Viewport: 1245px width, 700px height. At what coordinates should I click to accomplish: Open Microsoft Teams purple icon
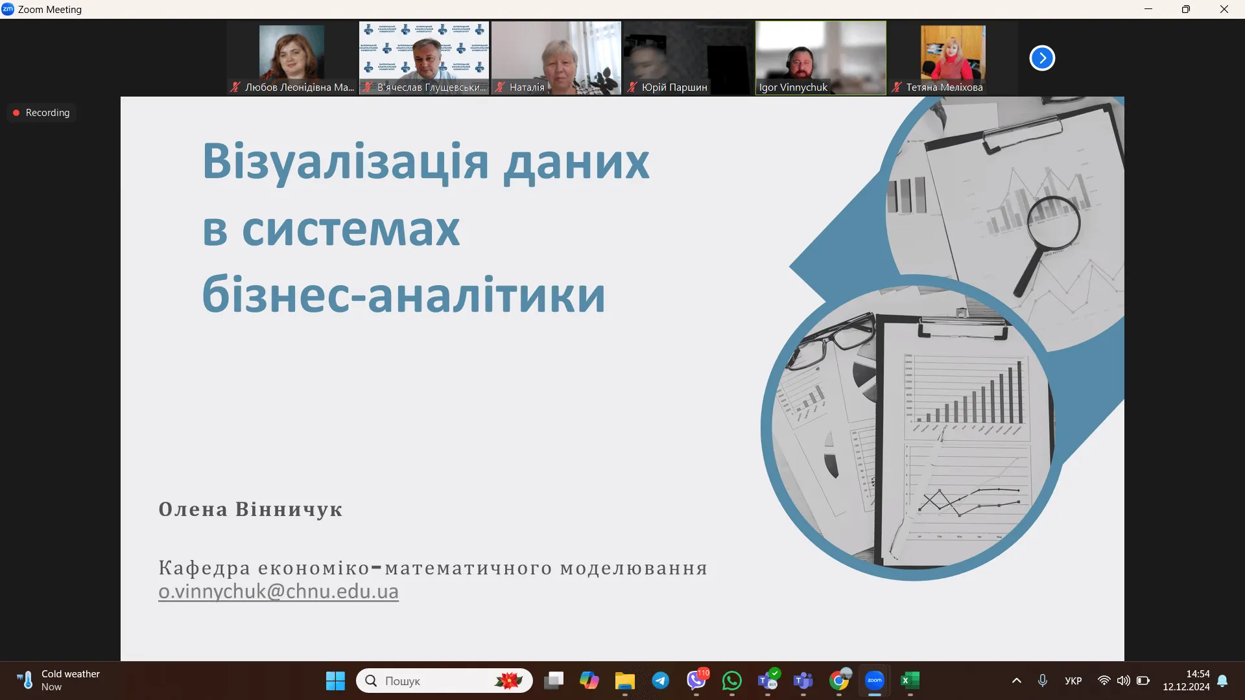[803, 681]
